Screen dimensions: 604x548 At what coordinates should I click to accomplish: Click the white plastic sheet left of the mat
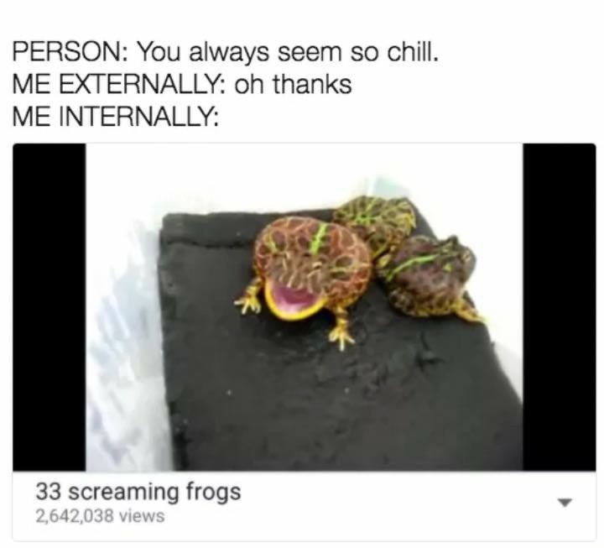125,347
